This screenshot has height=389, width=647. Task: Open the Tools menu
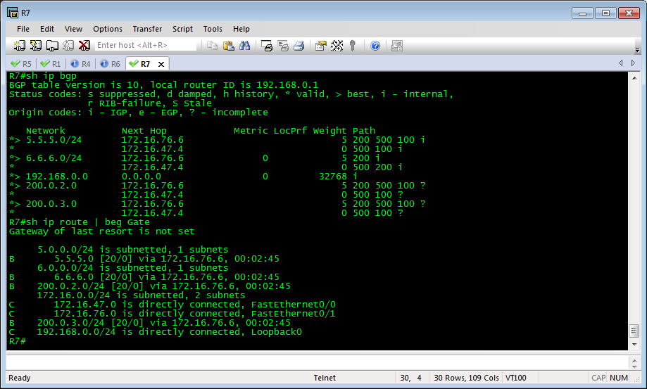(x=213, y=29)
